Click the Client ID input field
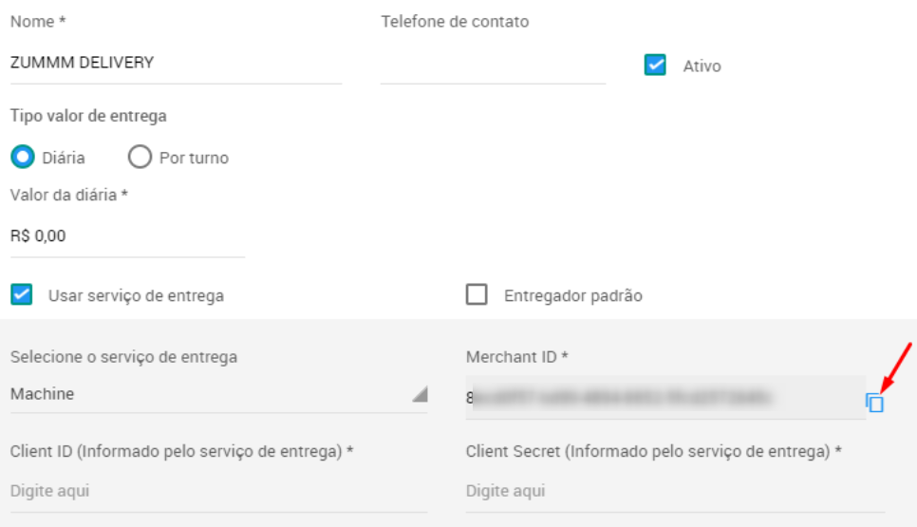This screenshot has height=527, width=917. click(x=218, y=491)
